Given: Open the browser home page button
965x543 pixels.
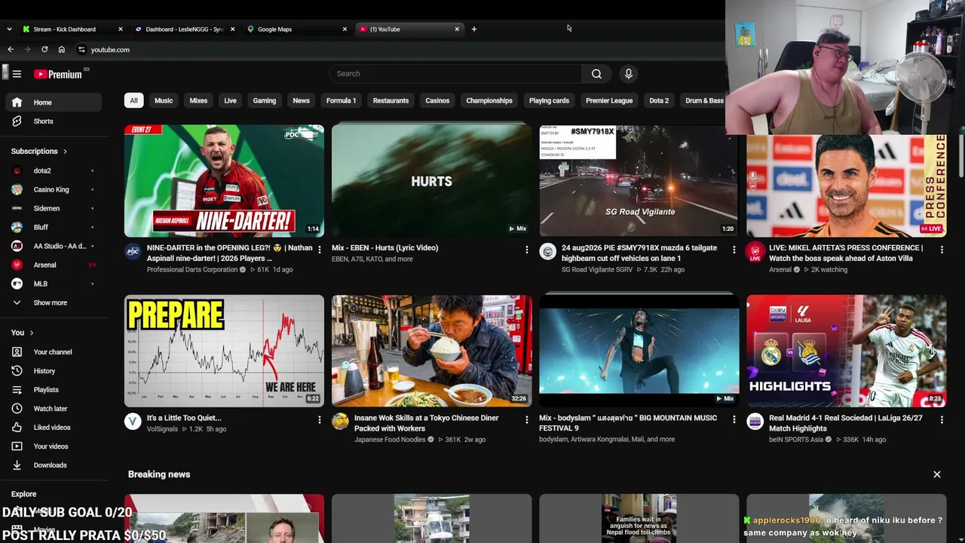Looking at the screenshot, I should click(x=62, y=50).
